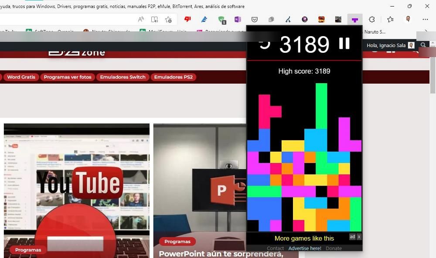Open the purple Tetris extension icon
436x258 pixels.
[355, 20]
